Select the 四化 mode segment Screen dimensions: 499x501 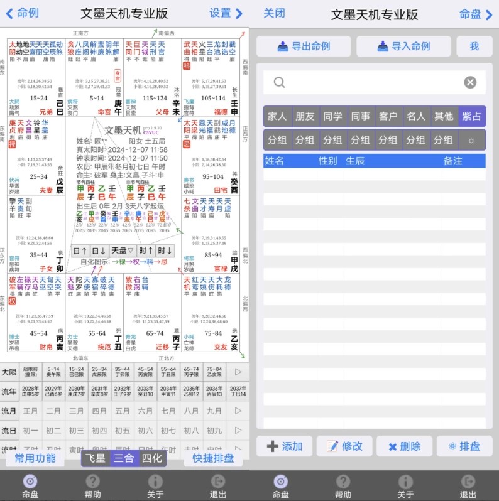(152, 458)
